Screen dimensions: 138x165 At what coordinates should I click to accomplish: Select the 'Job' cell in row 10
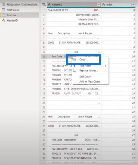click(x=74, y=52)
